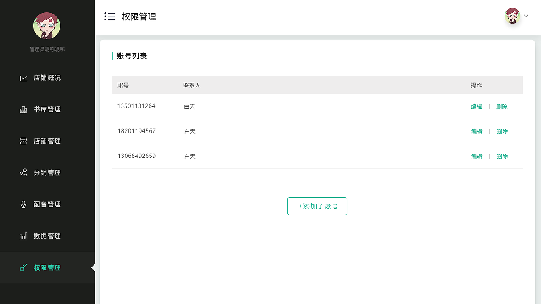Edit account 18201194567
This screenshot has width=541, height=304.
coord(477,131)
